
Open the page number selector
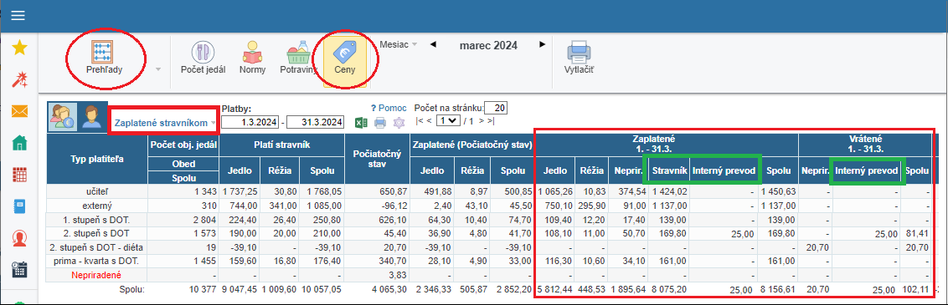pyautogui.click(x=447, y=121)
